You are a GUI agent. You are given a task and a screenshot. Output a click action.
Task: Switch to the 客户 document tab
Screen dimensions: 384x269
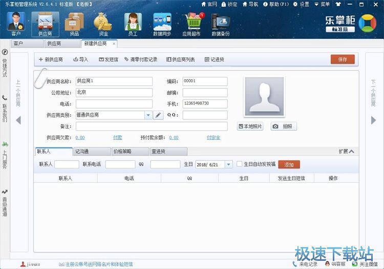pyautogui.click(x=27, y=44)
